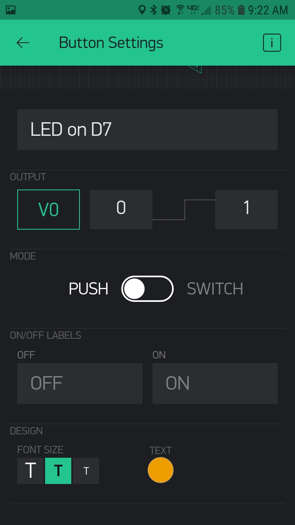Open the orange text color swatch
This screenshot has height=525, width=295.
click(161, 470)
